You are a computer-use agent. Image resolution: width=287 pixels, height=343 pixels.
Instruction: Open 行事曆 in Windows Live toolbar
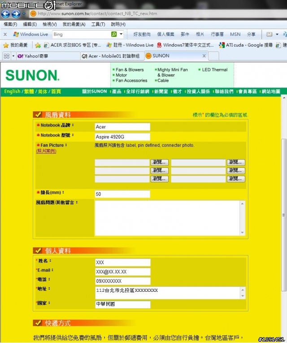pos(217,34)
